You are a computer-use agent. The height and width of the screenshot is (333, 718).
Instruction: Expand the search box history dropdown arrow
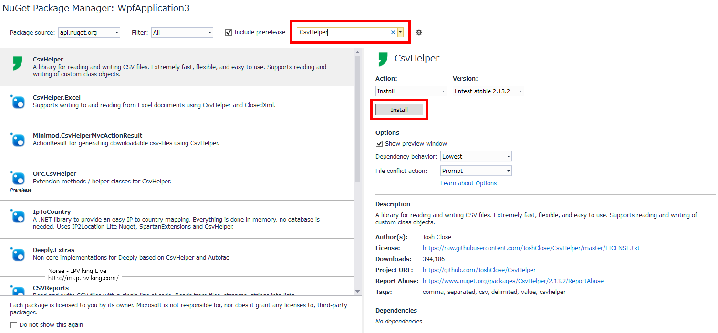click(401, 32)
